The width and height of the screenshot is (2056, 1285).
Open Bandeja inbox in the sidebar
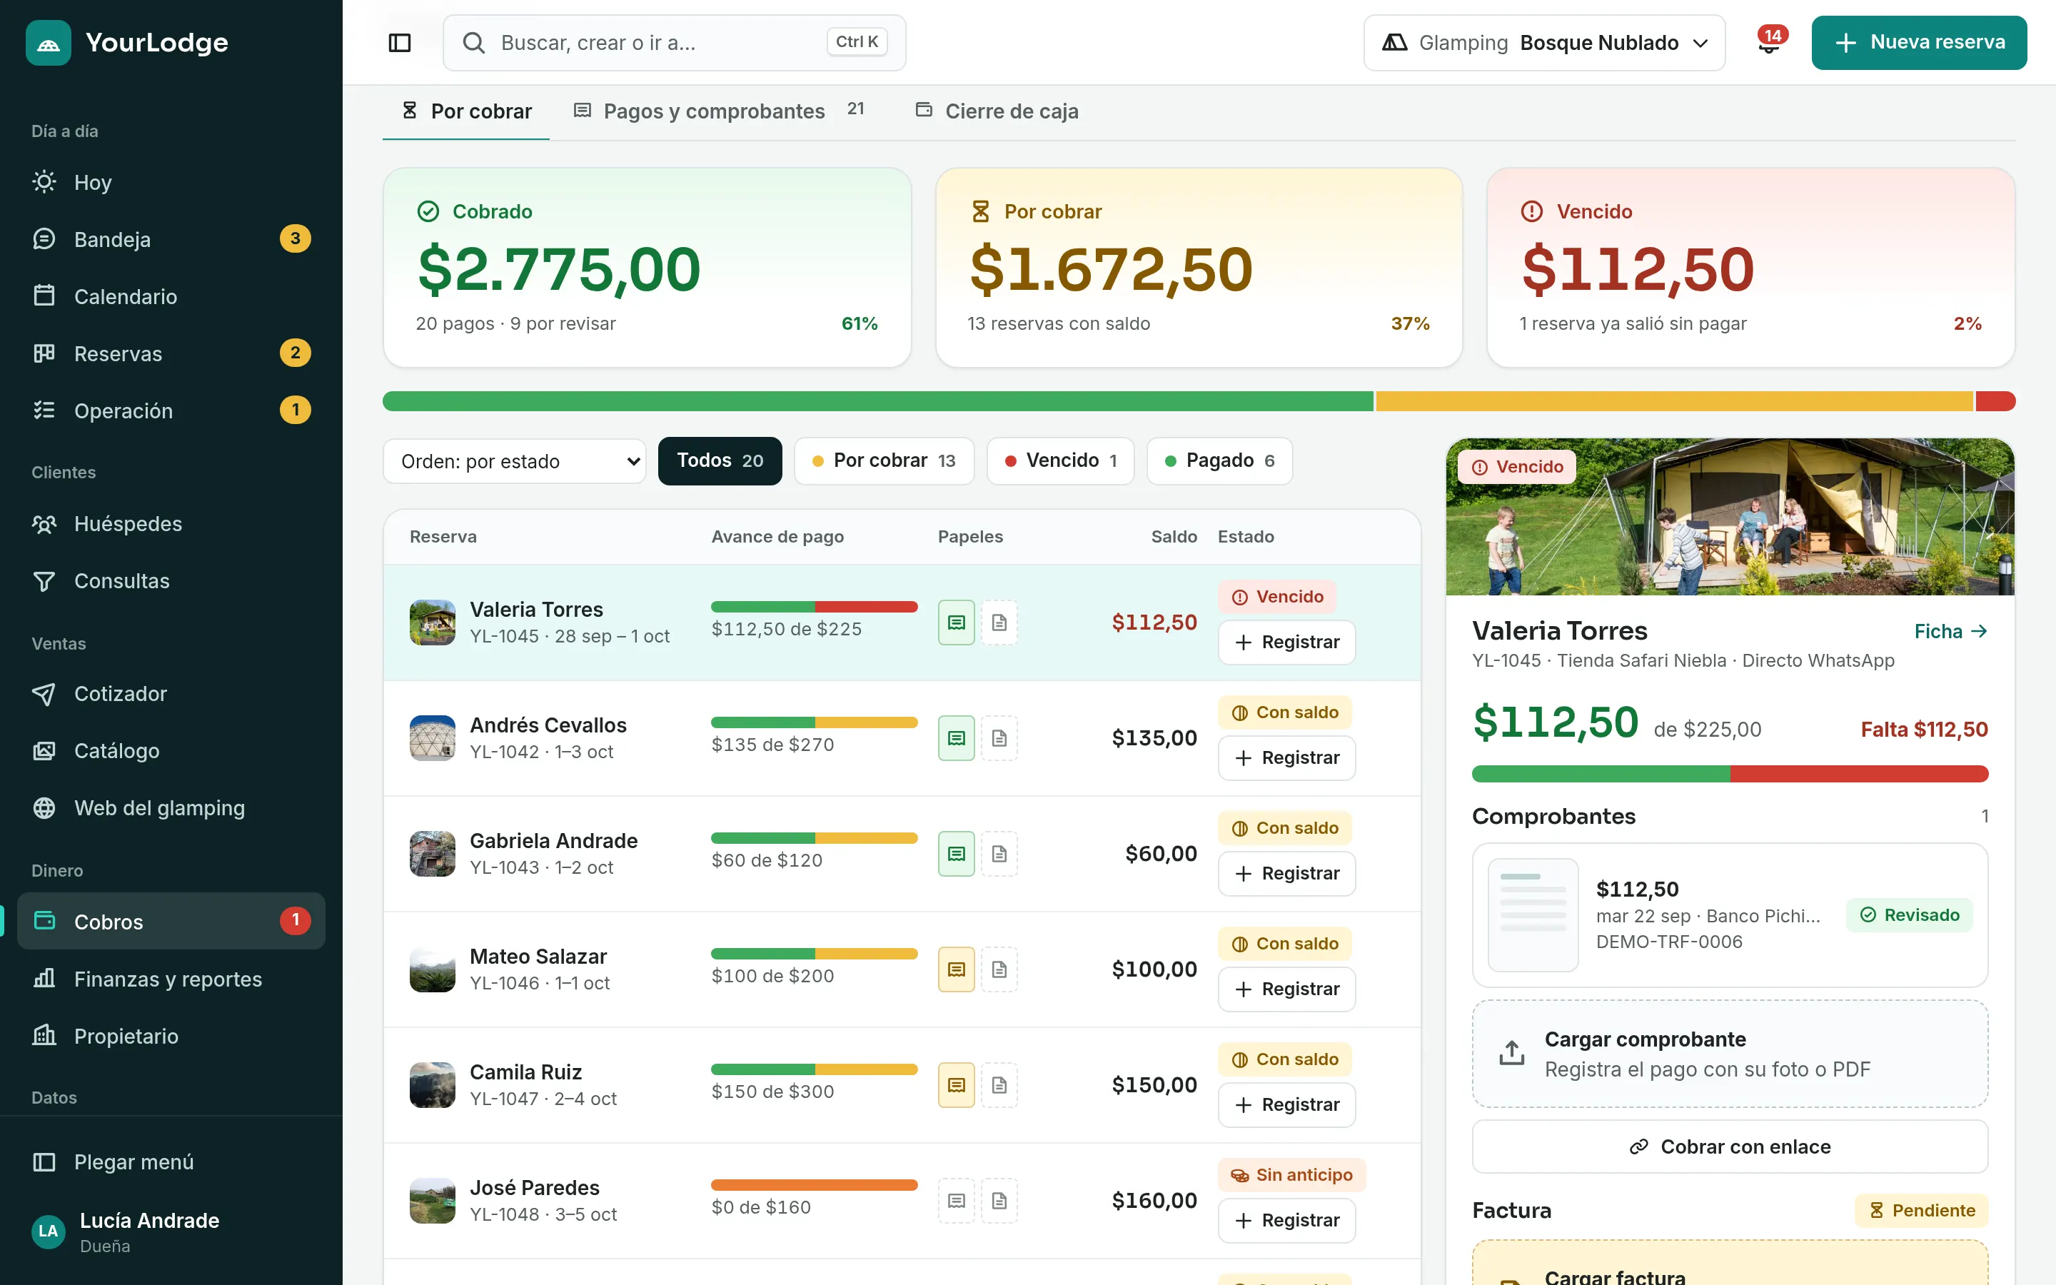[x=171, y=239]
